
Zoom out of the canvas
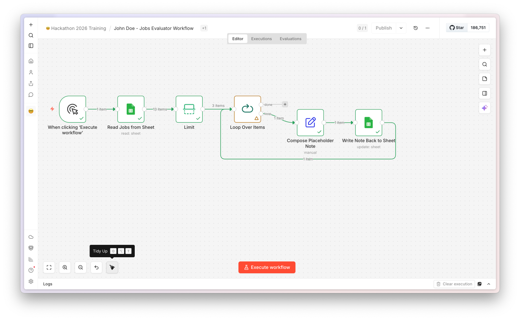[x=81, y=267]
